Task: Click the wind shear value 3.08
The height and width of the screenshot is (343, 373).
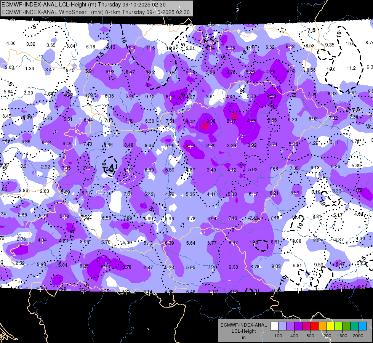Action: (211, 121)
